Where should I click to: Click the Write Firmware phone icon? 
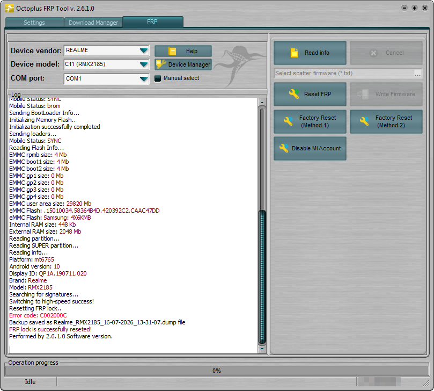coord(363,94)
